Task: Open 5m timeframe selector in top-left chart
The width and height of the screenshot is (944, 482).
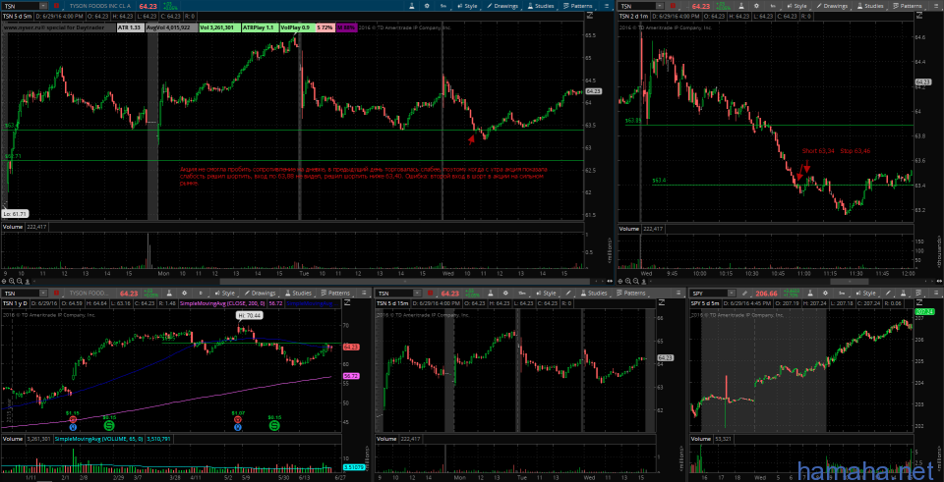Action: (443, 6)
